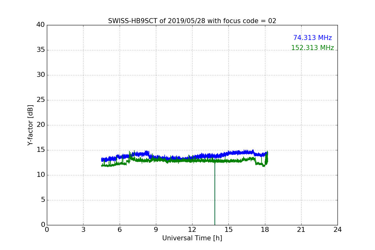Click x-axis tick label 21
375x250 pixels.
tap(301, 230)
